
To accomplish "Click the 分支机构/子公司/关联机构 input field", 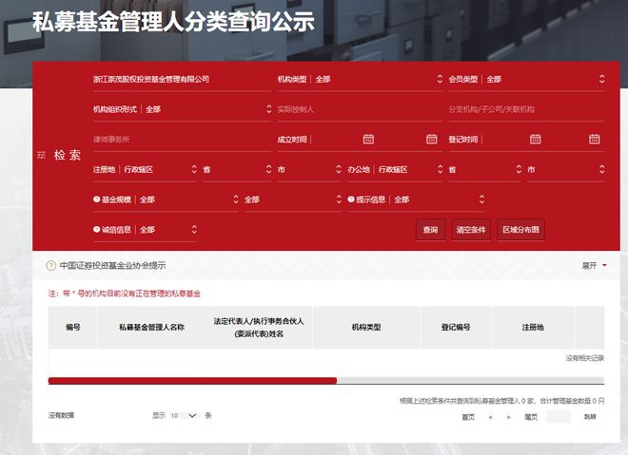I will (x=526, y=109).
